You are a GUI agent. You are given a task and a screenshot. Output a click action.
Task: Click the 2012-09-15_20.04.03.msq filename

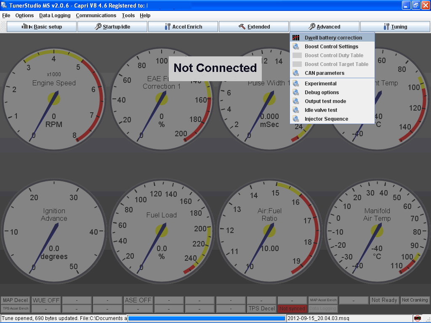(318, 318)
